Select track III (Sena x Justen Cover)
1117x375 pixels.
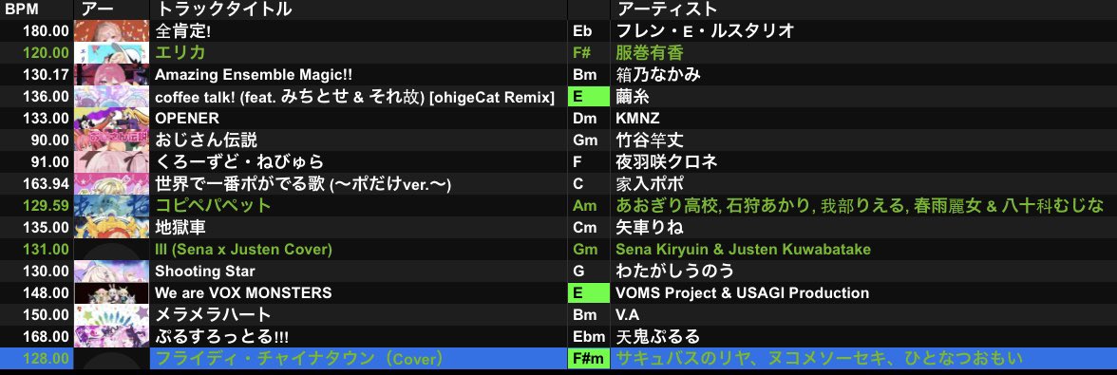(x=243, y=249)
